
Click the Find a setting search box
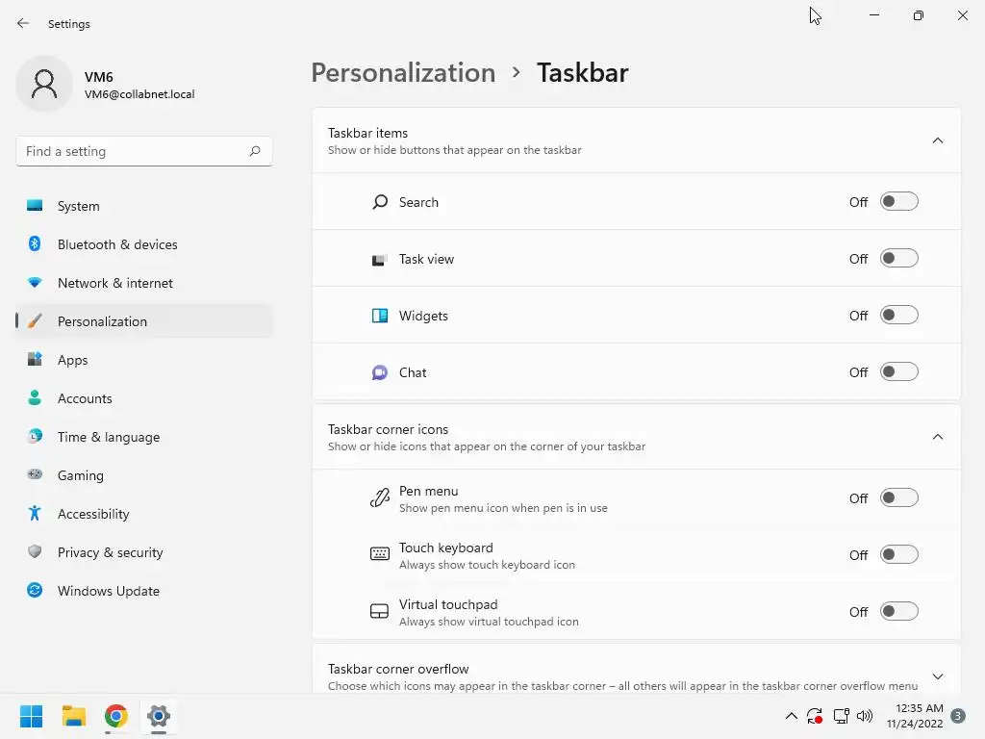pos(144,151)
